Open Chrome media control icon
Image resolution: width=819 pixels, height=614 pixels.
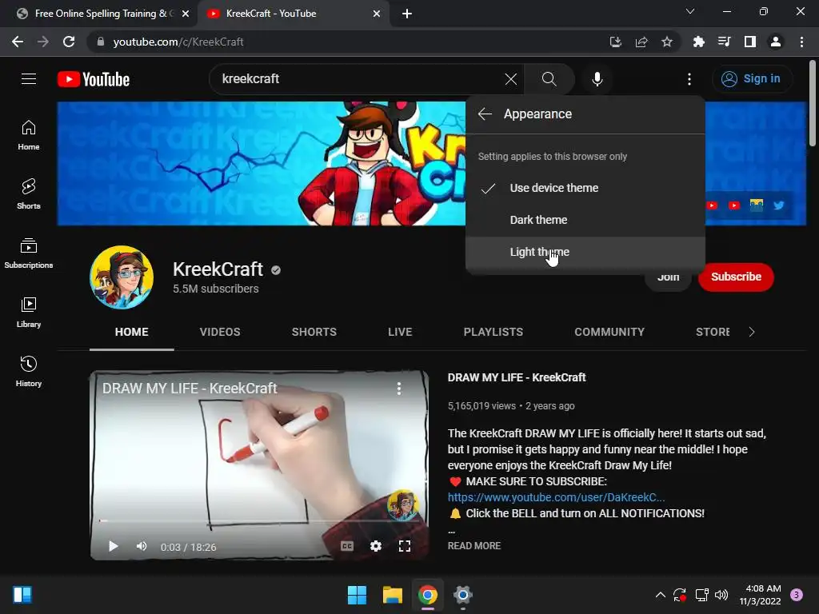[x=724, y=42]
